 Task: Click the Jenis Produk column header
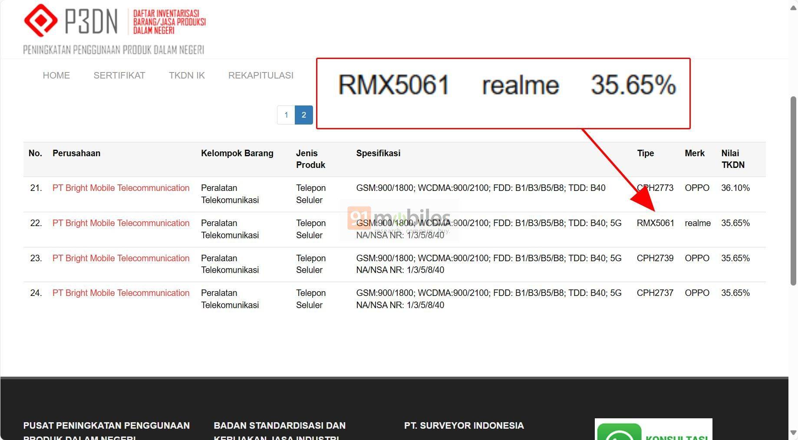click(x=310, y=159)
